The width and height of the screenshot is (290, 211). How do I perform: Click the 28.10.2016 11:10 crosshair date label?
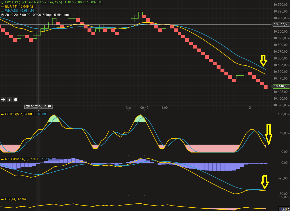(x=38, y=106)
